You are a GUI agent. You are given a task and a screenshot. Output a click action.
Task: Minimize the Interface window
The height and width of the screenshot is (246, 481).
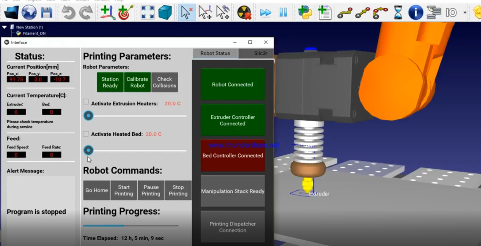click(235, 42)
